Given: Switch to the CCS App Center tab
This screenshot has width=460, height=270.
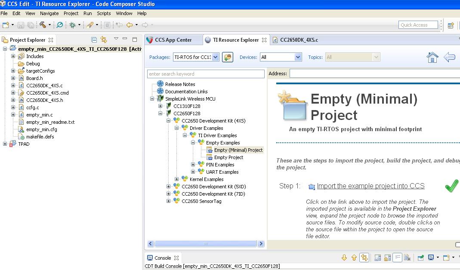Looking at the screenshot, I should pos(173,40).
